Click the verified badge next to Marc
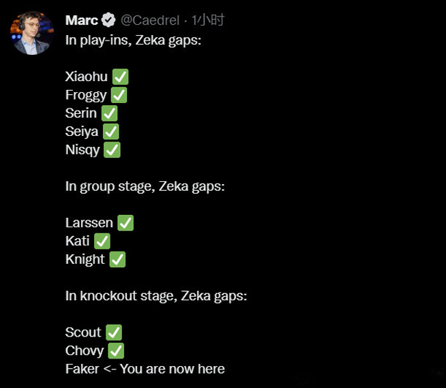 click(x=109, y=20)
